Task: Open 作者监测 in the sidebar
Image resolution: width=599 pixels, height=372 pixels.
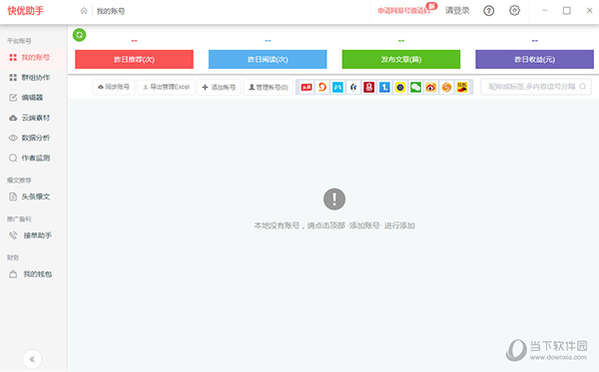Action: [x=33, y=158]
